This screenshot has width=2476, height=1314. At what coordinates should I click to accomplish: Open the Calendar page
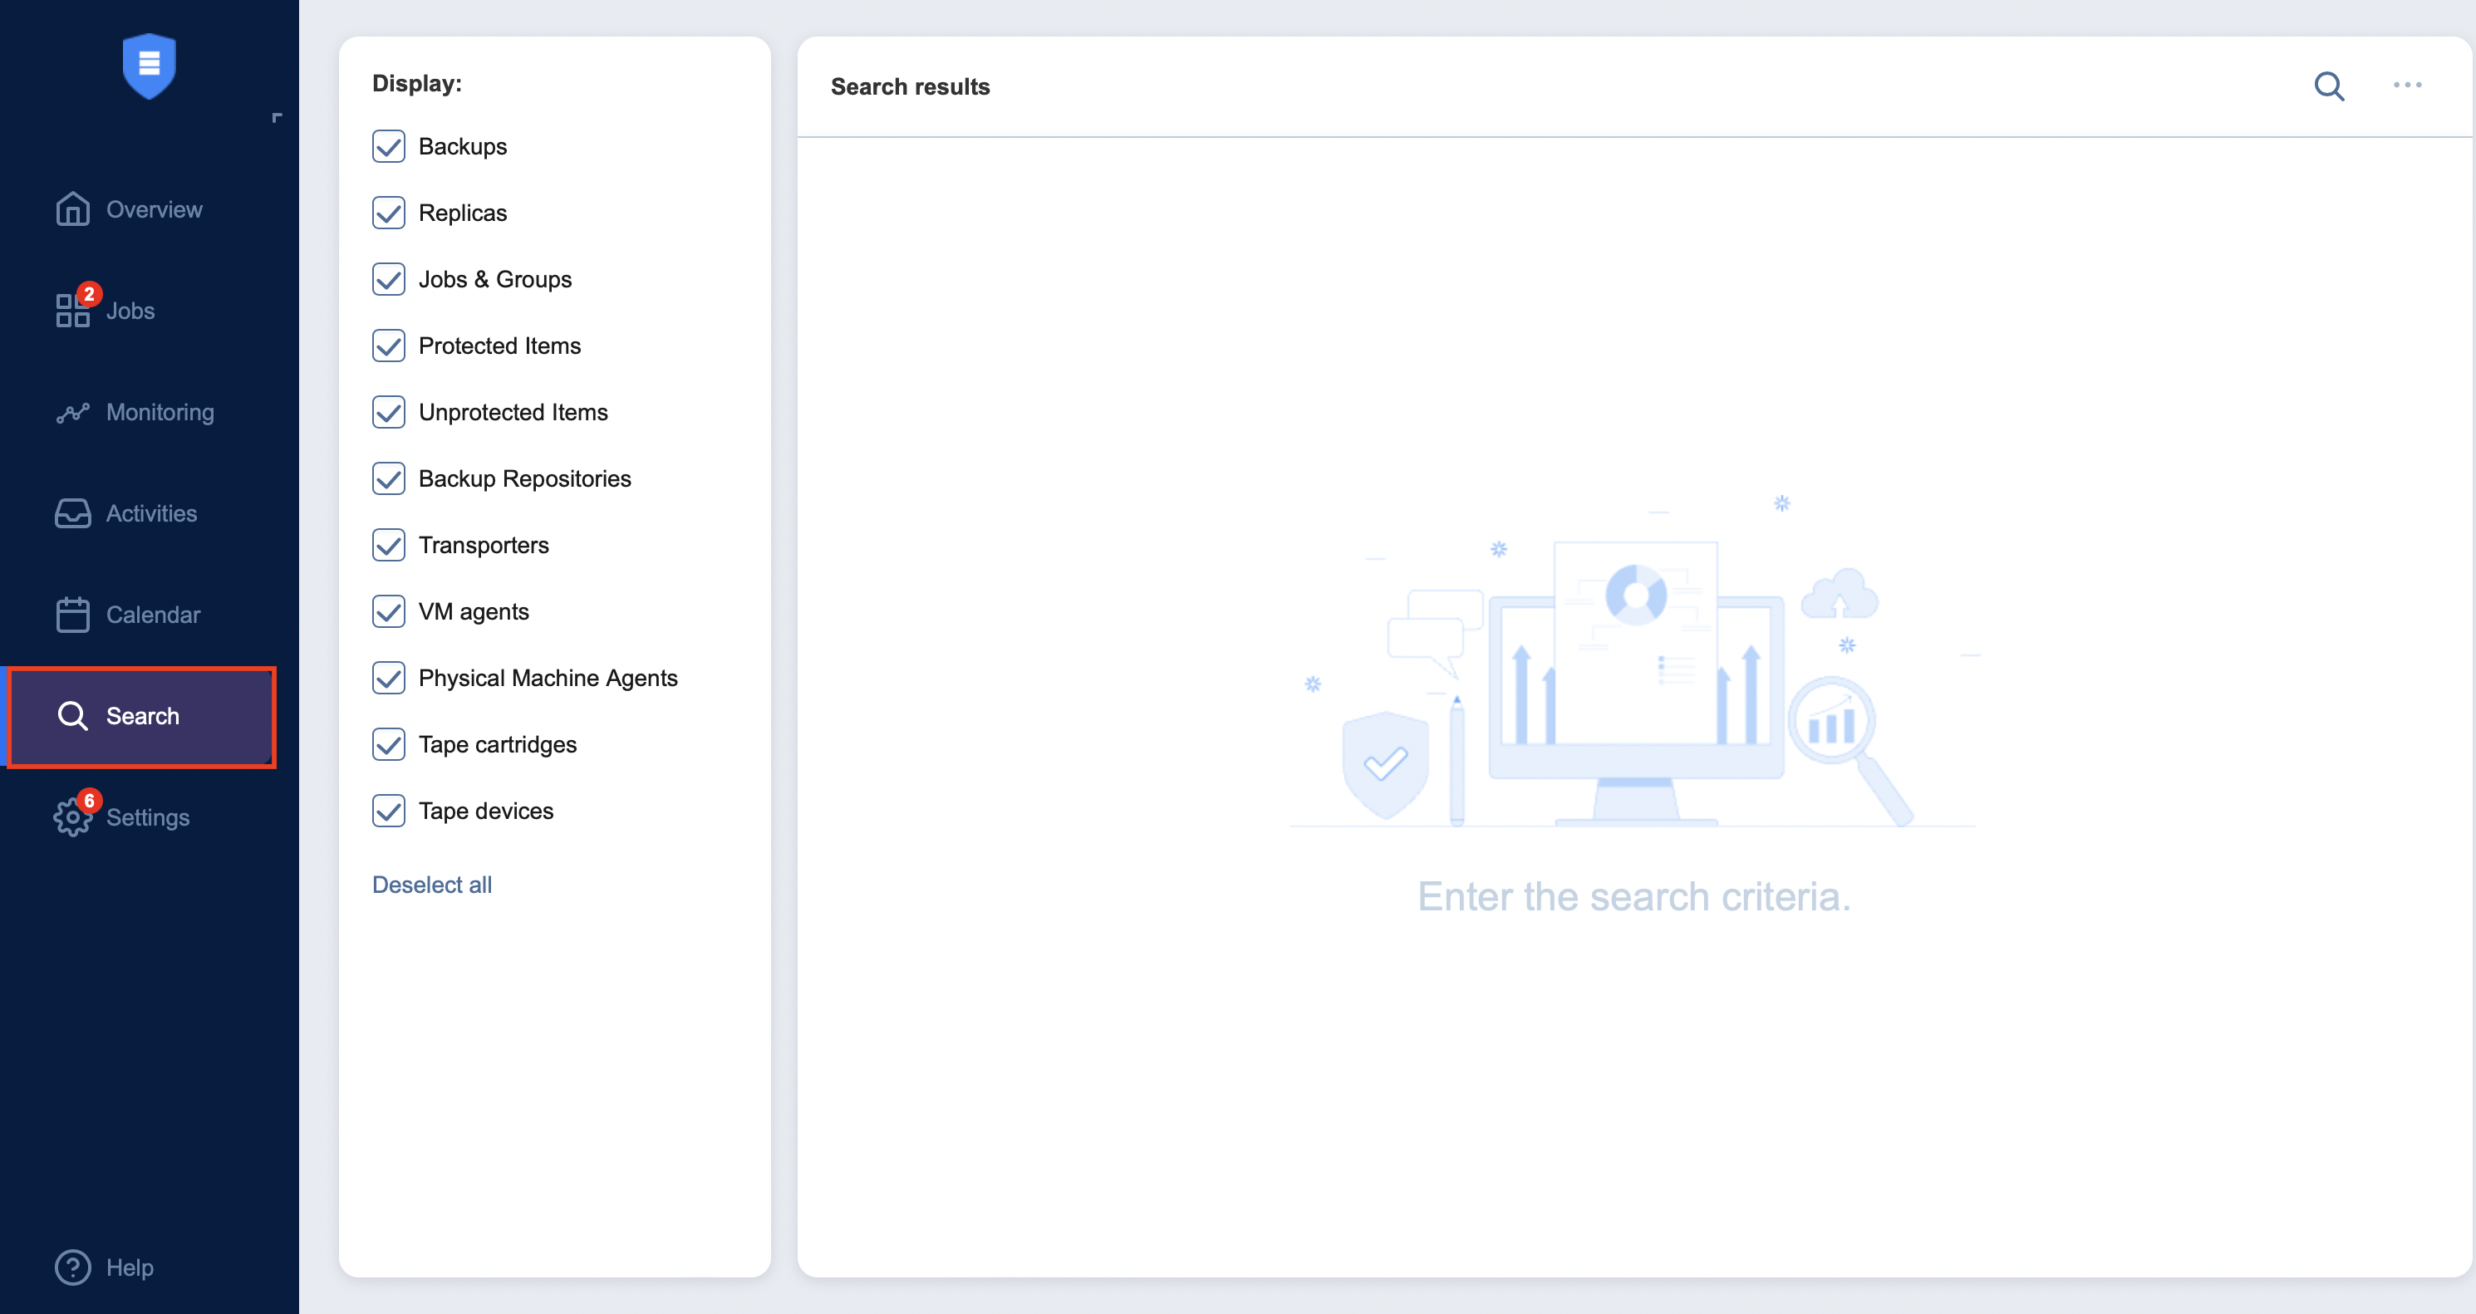point(153,615)
